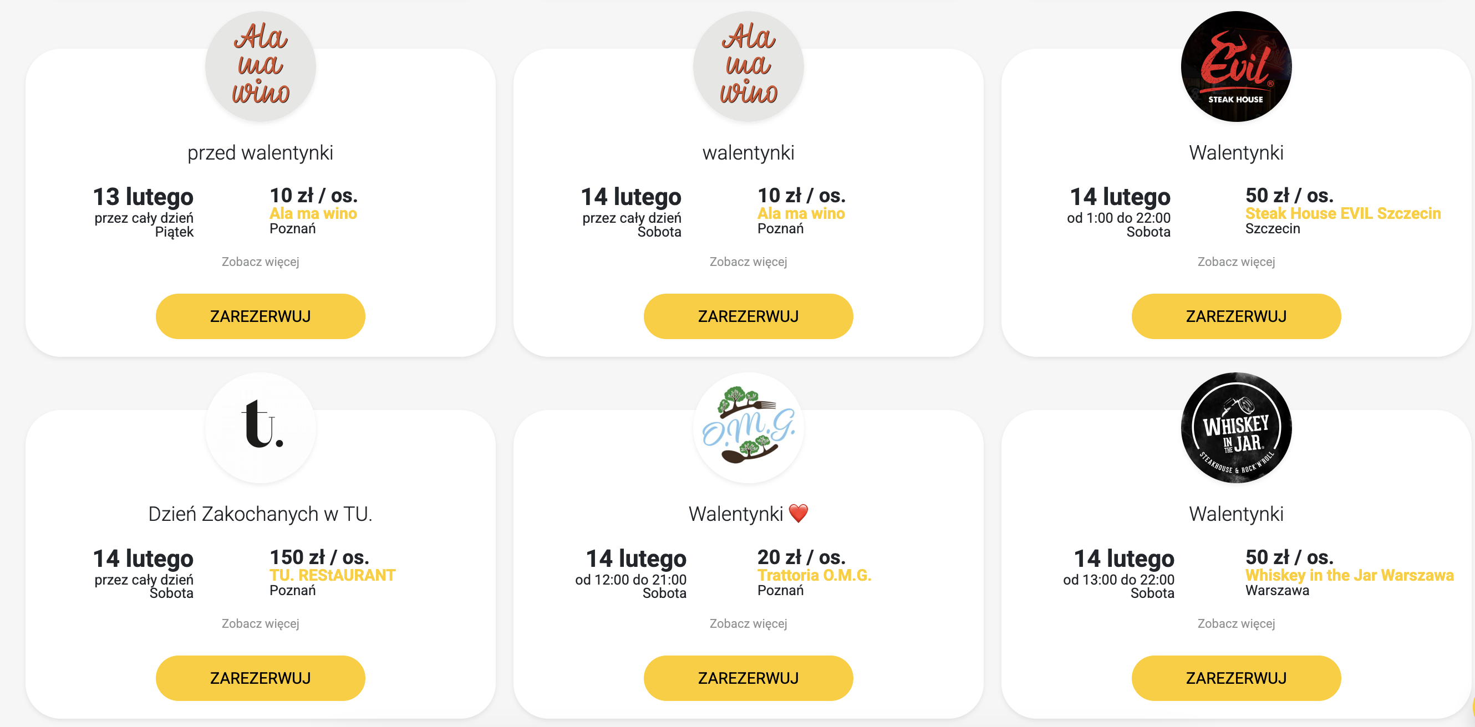Viewport: 1475px width, 727px height.
Task: Open the 'Whiskey in the Jar Warszawa' link
Action: [x=1349, y=575]
